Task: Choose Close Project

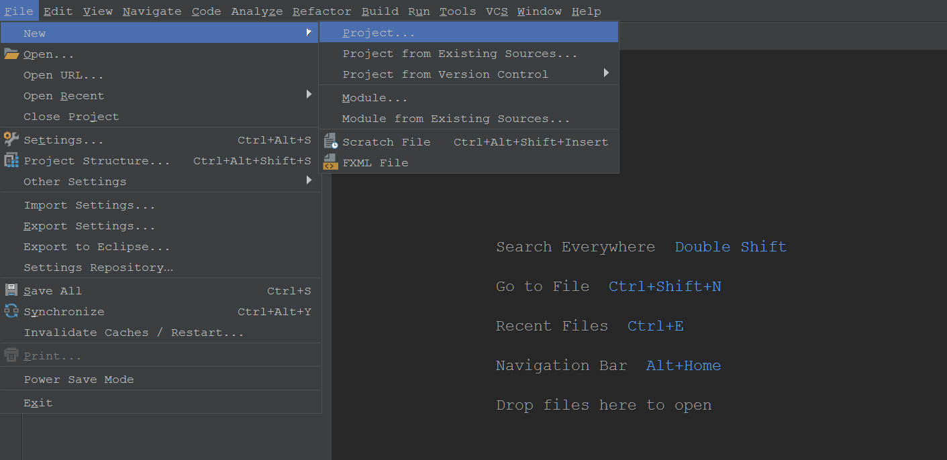Action: [x=160, y=116]
